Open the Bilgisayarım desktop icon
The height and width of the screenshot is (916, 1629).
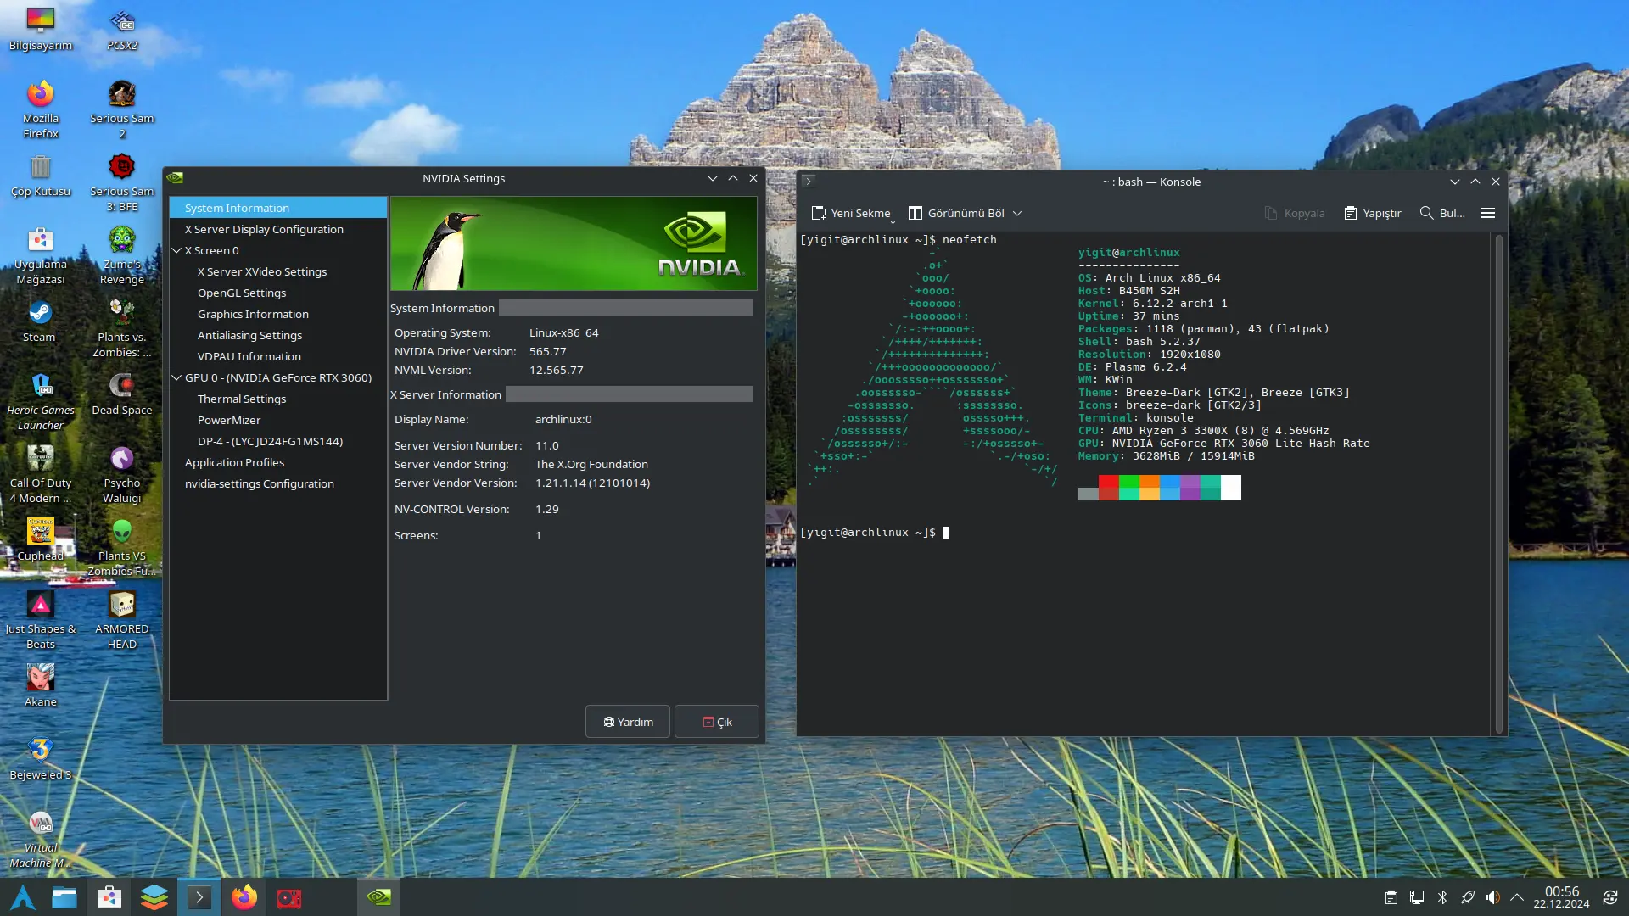(41, 29)
